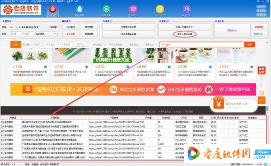This screenshot has width=271, height=166.
Task: Open the green play video tutorial icon
Action: (106, 9)
